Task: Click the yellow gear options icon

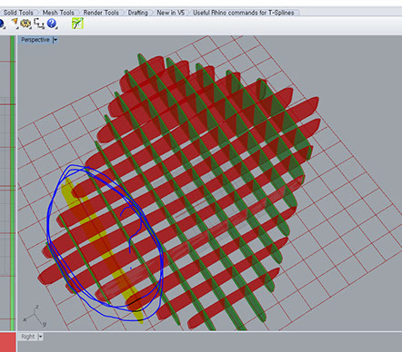Action: point(25,24)
